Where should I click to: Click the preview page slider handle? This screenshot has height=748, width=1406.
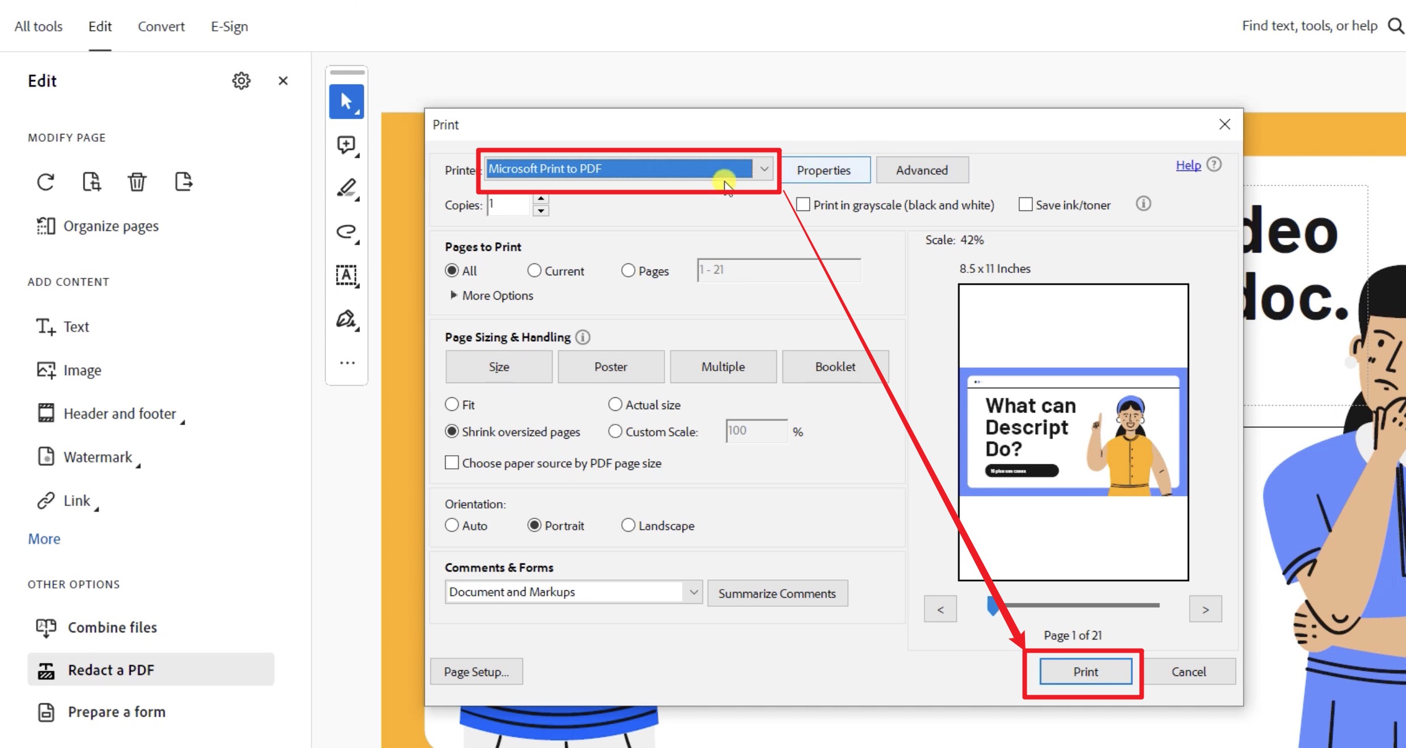(993, 606)
